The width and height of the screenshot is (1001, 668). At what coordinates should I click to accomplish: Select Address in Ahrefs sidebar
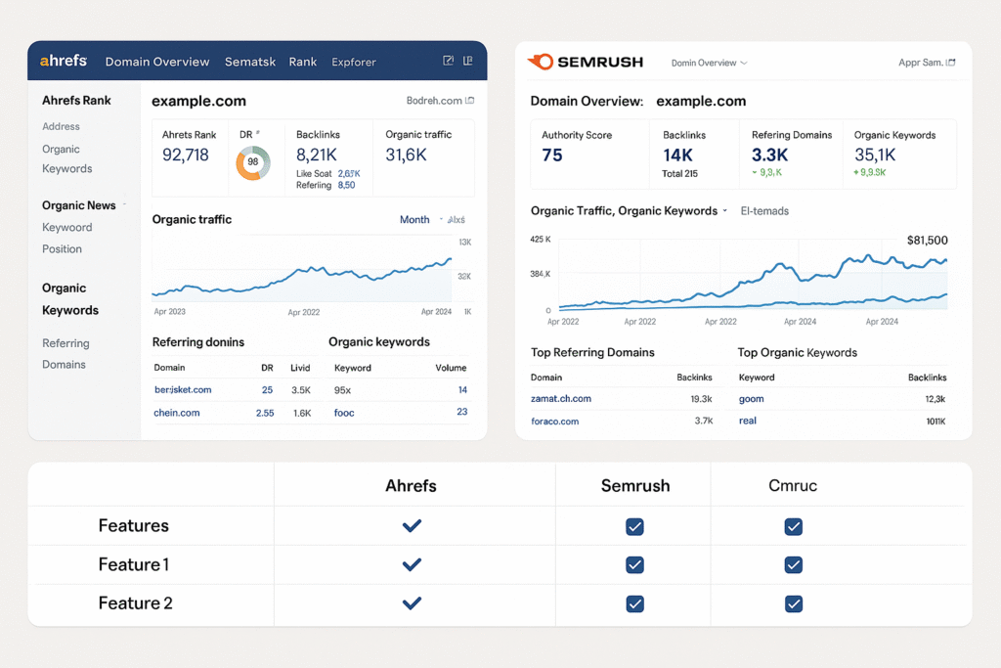tap(61, 126)
